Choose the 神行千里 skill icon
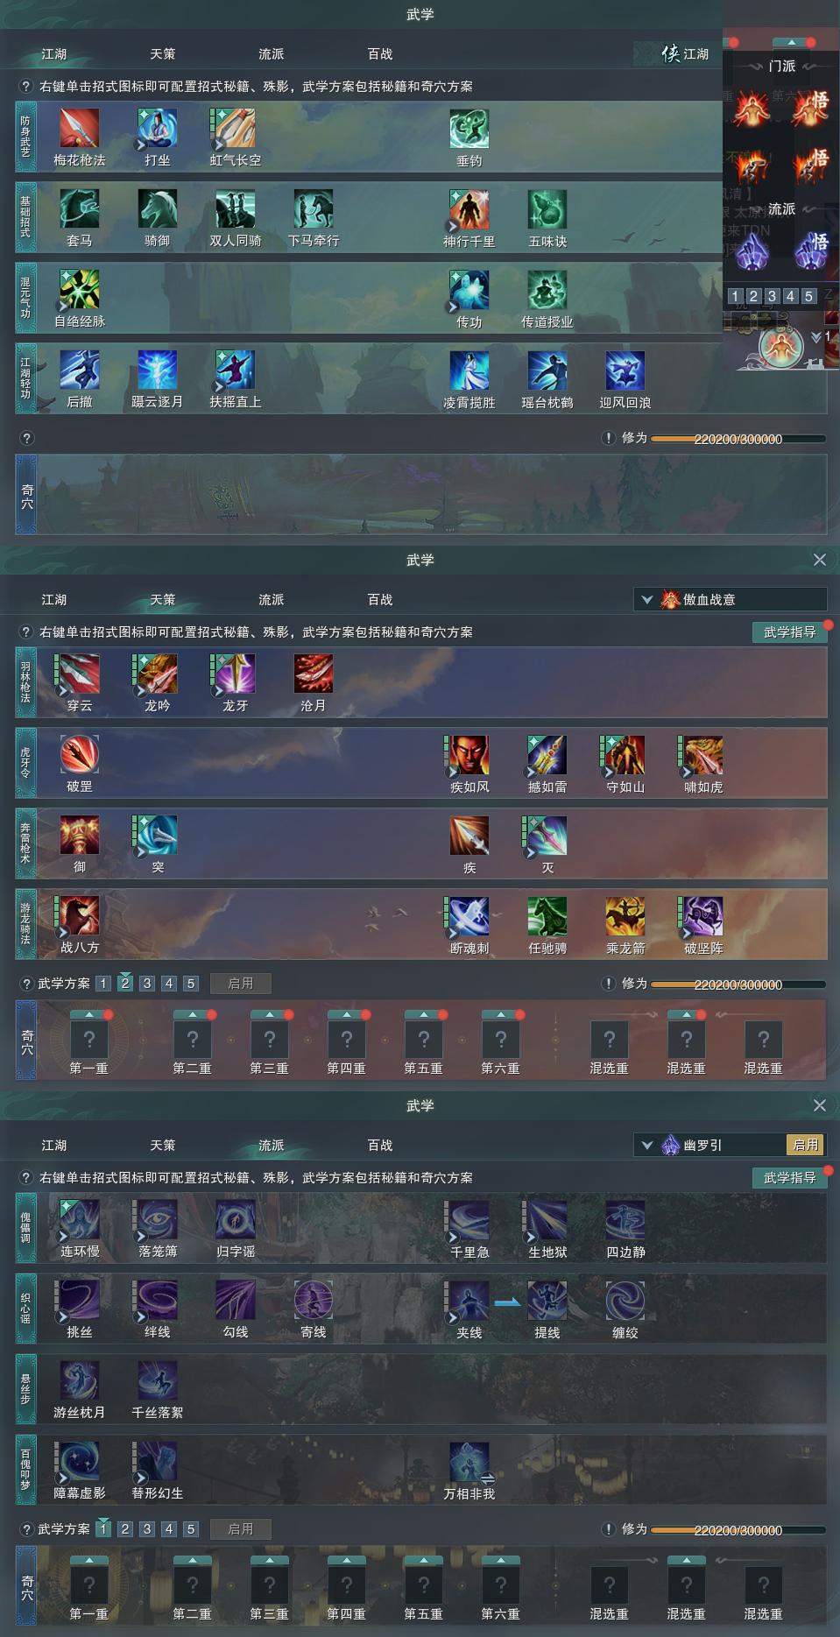This screenshot has height=1637, width=840. 469,210
